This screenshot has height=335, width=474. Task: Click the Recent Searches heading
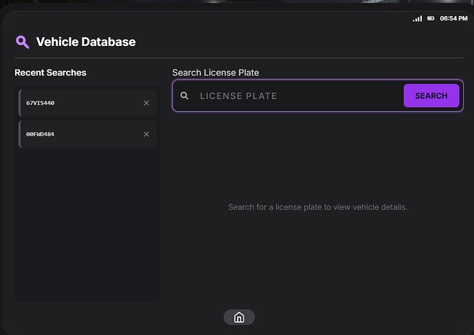click(50, 73)
